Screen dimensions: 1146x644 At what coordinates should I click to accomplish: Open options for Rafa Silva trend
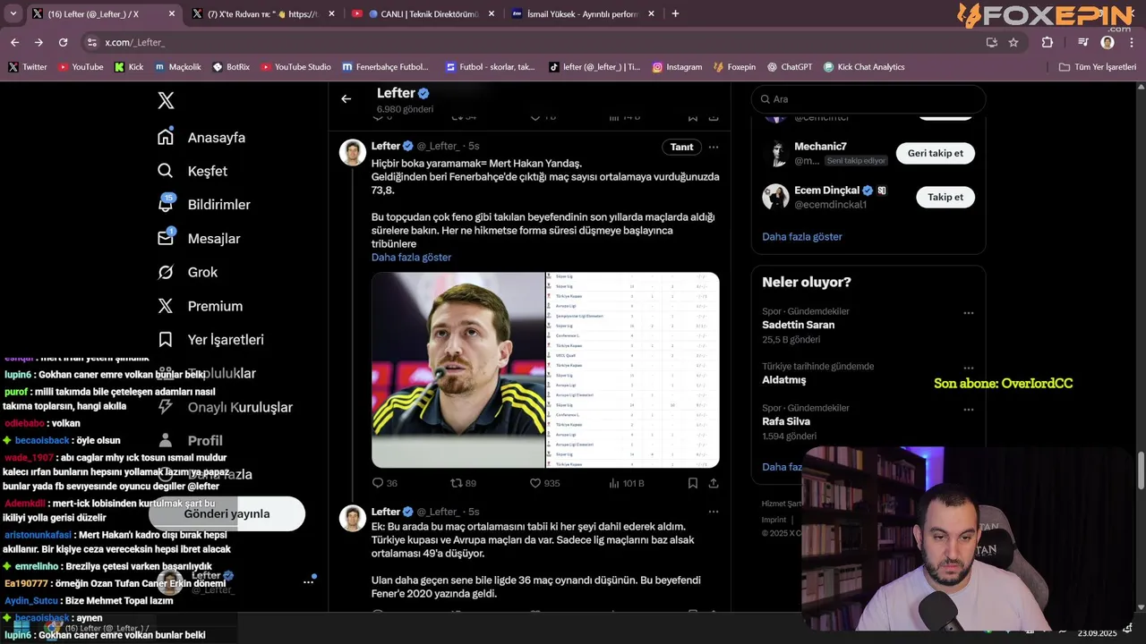(969, 410)
